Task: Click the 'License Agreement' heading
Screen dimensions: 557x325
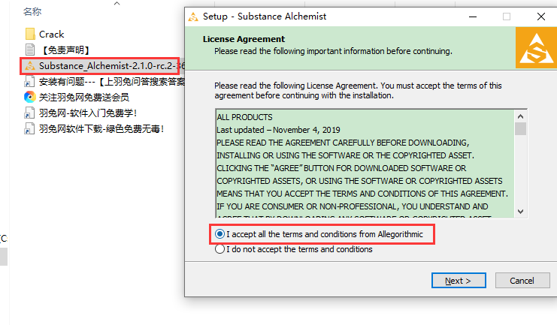Action: [x=244, y=39]
